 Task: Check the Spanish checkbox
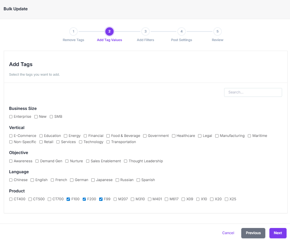click(138, 180)
